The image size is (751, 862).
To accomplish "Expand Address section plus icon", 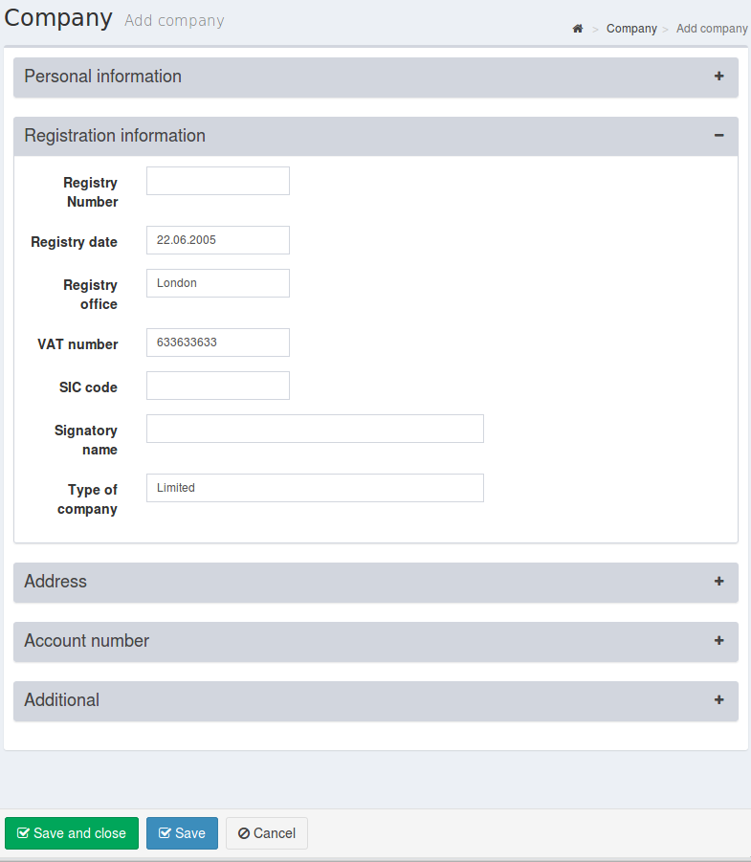I will tap(718, 581).
